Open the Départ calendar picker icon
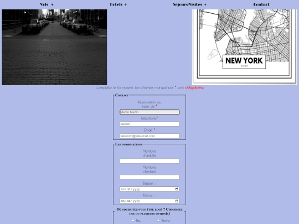This screenshot has height=224, width=299. pos(177,189)
